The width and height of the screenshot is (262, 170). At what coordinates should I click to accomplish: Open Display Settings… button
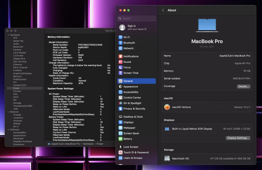[x=238, y=138]
